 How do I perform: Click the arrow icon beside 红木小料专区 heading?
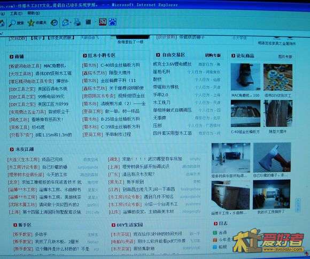84,56
